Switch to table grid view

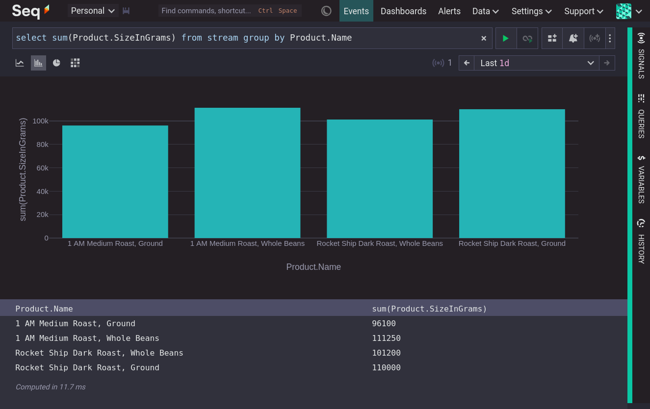75,63
